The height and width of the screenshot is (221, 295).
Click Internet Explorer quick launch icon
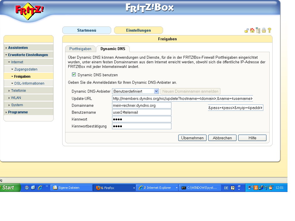coord(40,188)
